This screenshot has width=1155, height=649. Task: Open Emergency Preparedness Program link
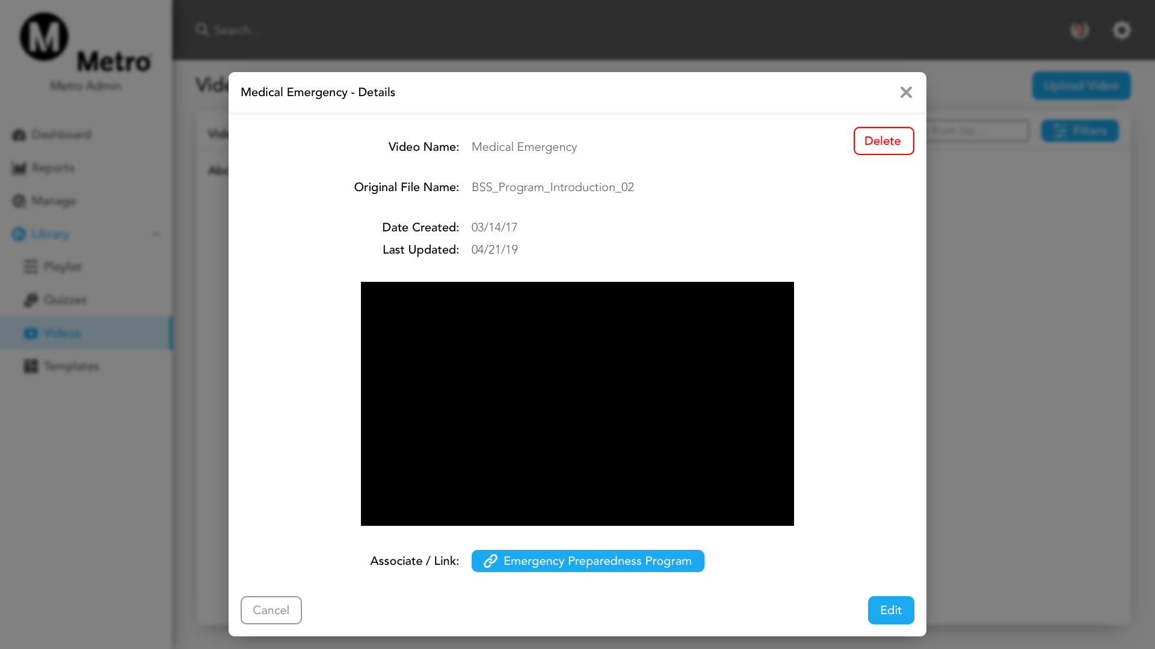pyautogui.click(x=588, y=561)
